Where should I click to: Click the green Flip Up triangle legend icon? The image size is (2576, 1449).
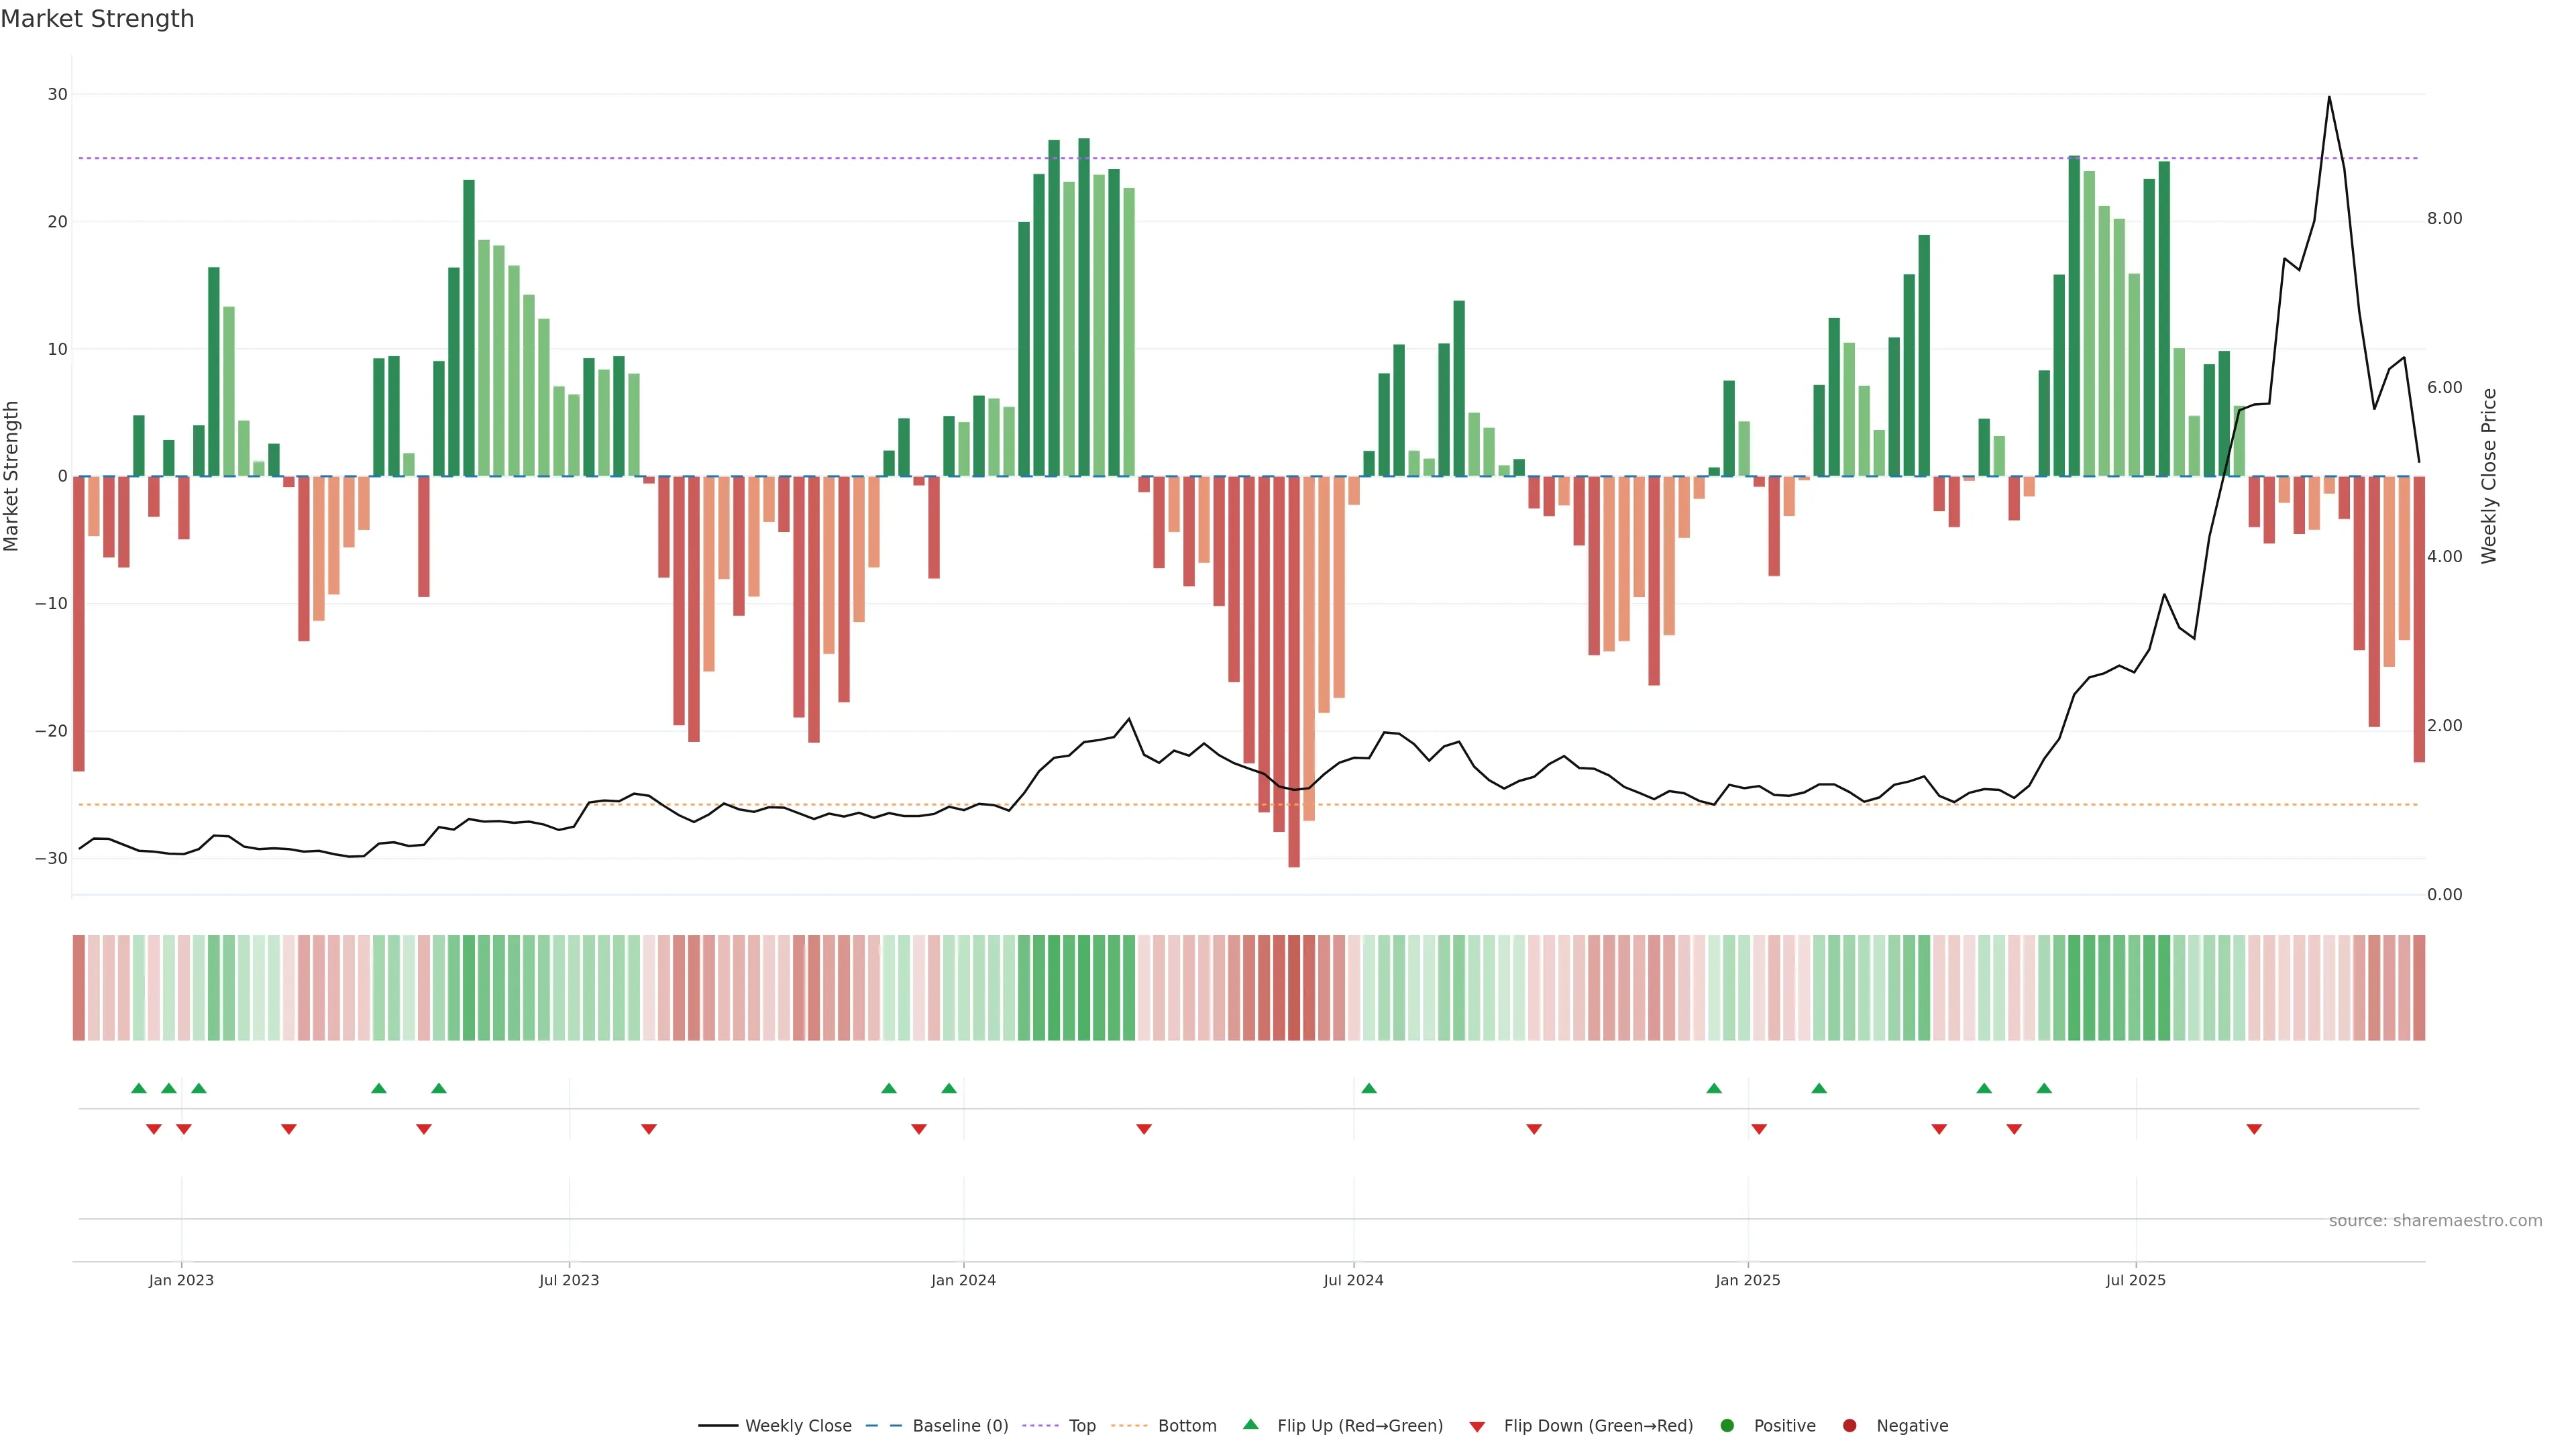1250,1424
